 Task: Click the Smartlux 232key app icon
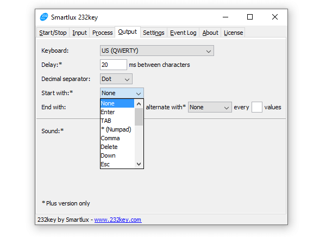(x=45, y=17)
